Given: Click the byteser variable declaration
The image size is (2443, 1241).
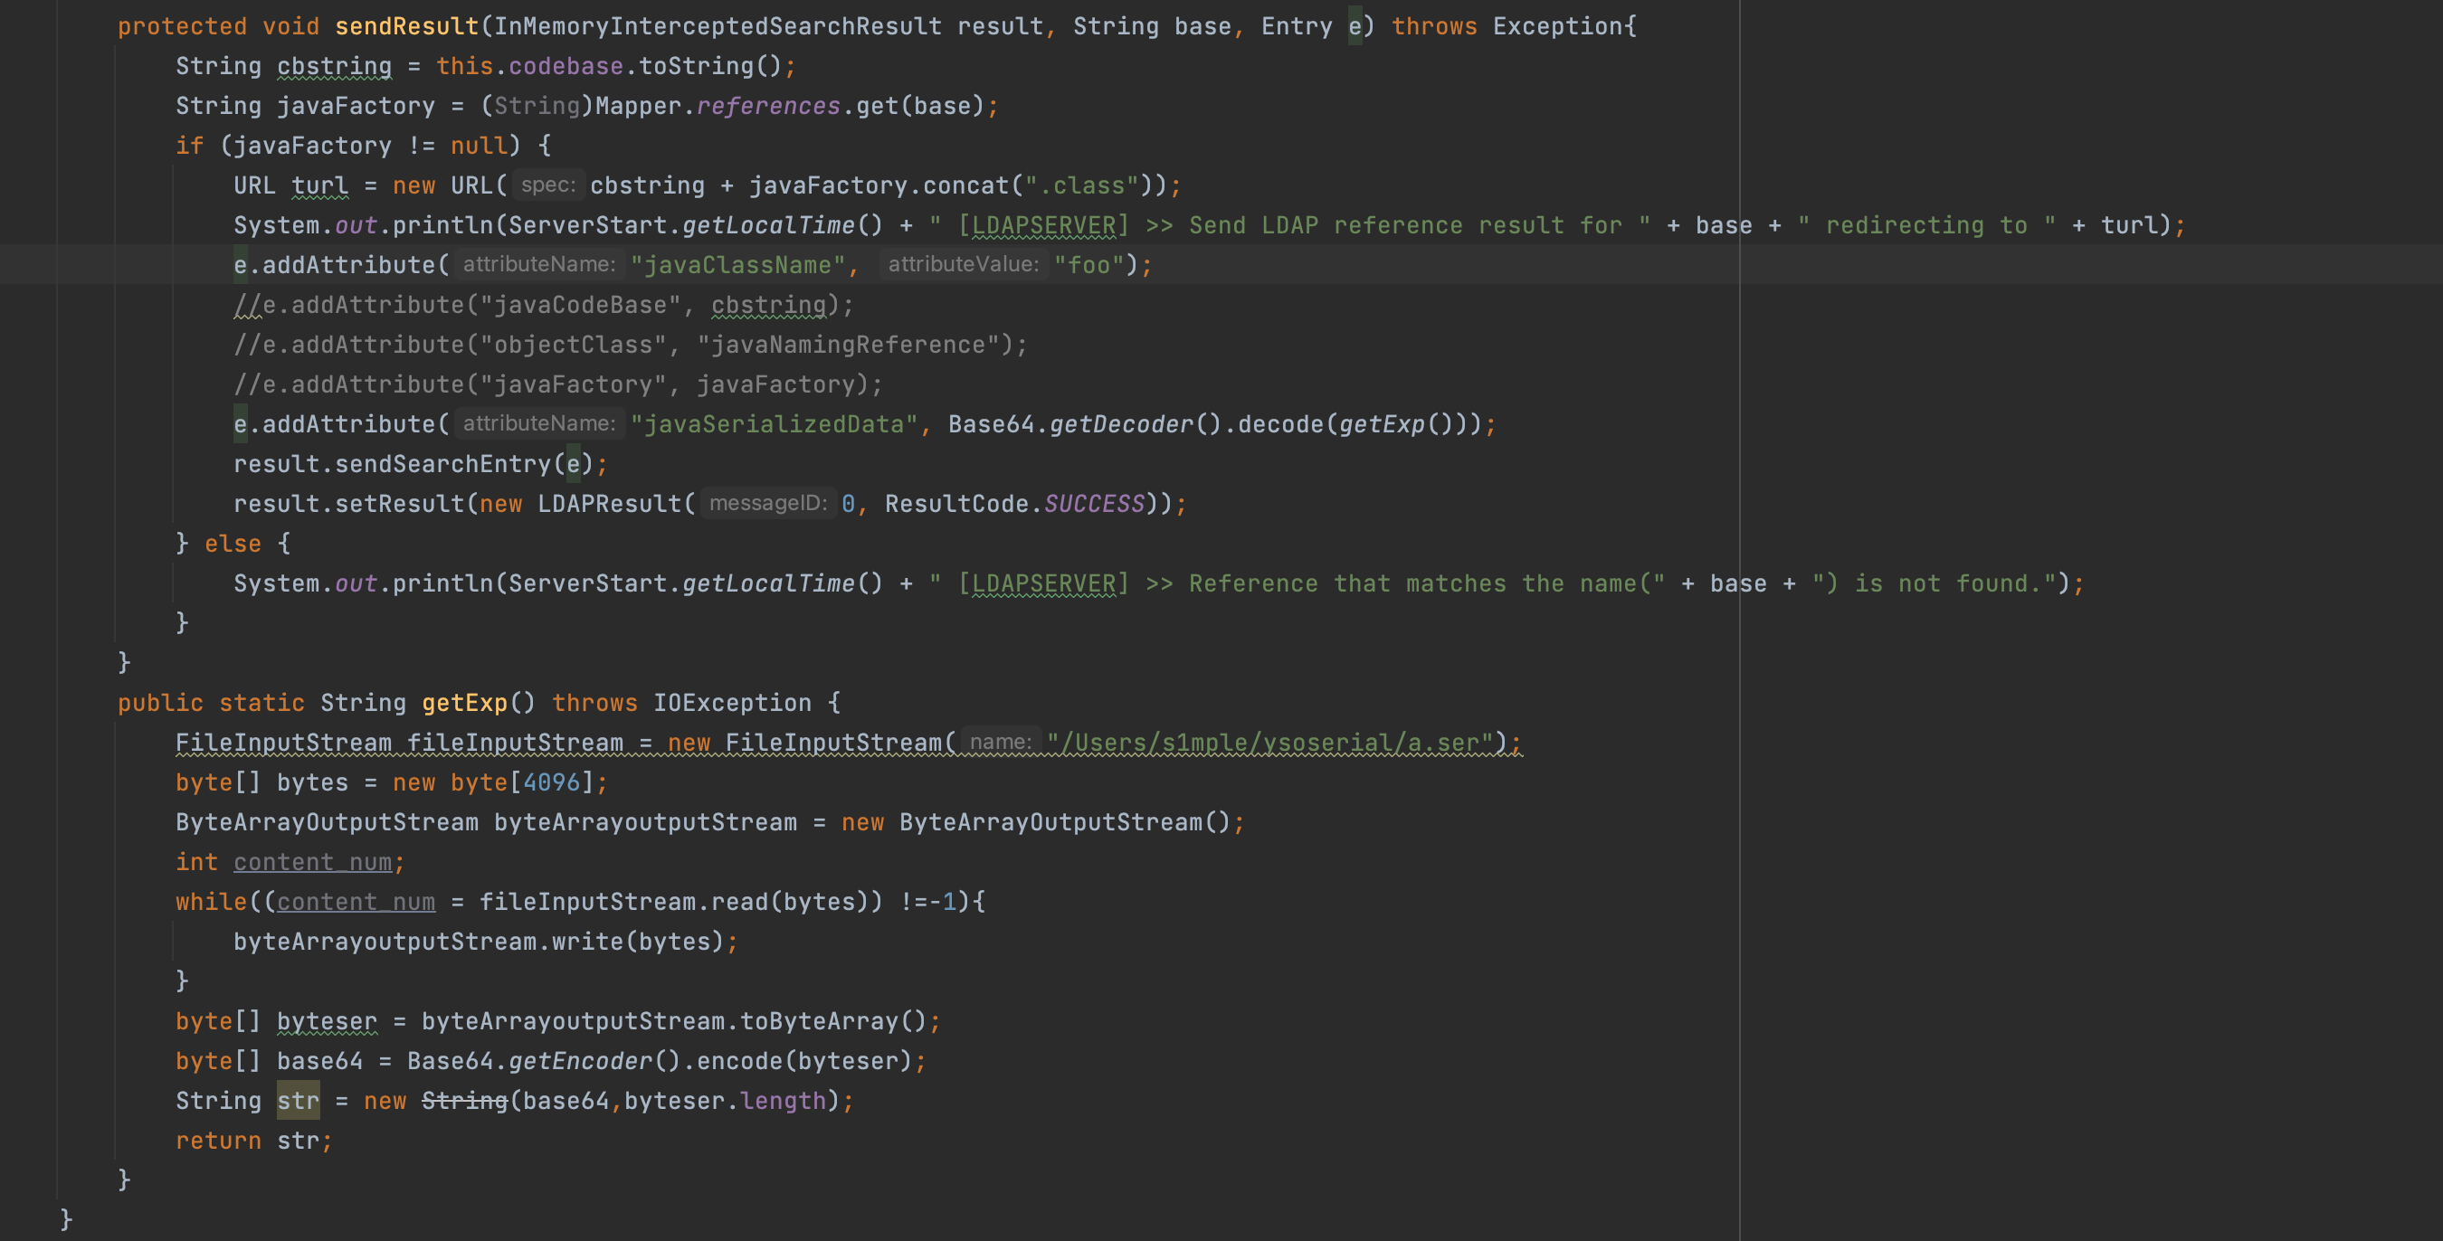Looking at the screenshot, I should (327, 1022).
